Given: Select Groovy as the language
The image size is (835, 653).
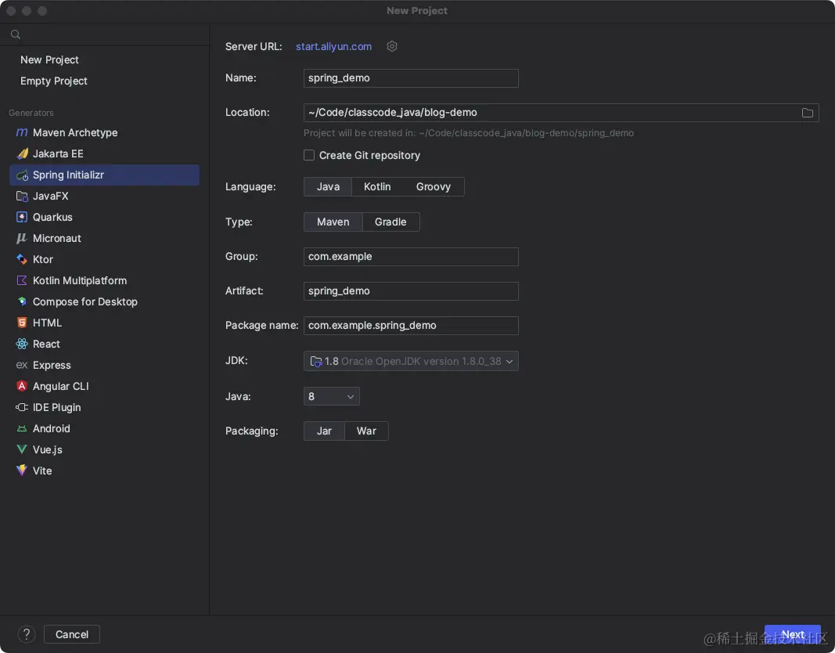Looking at the screenshot, I should click(x=433, y=187).
